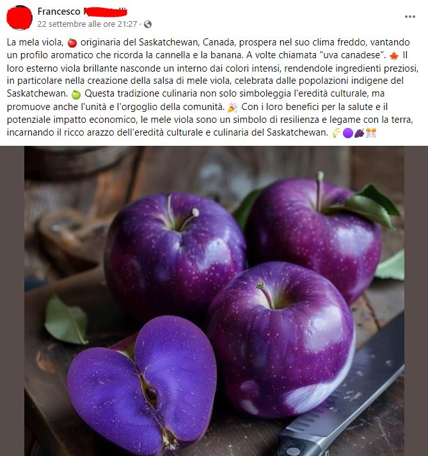Open the three-dots post options menu
Viewport: 428px width, 456px height.
[409, 17]
